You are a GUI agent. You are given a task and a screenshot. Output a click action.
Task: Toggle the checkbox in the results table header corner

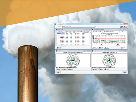[56, 31]
